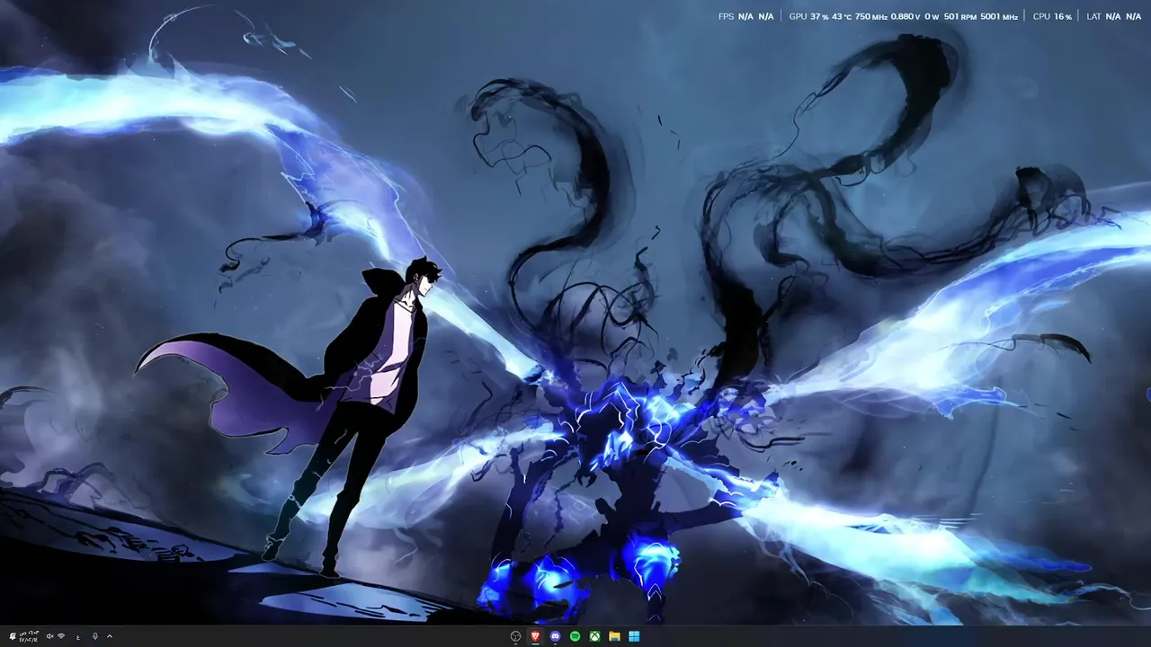The image size is (1151, 647).
Task: Click the 501 RPM fan speed value
Action: pyautogui.click(x=960, y=16)
